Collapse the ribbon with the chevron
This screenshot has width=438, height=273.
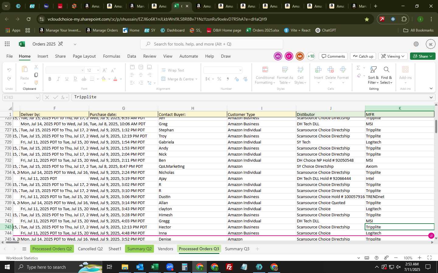431,89
